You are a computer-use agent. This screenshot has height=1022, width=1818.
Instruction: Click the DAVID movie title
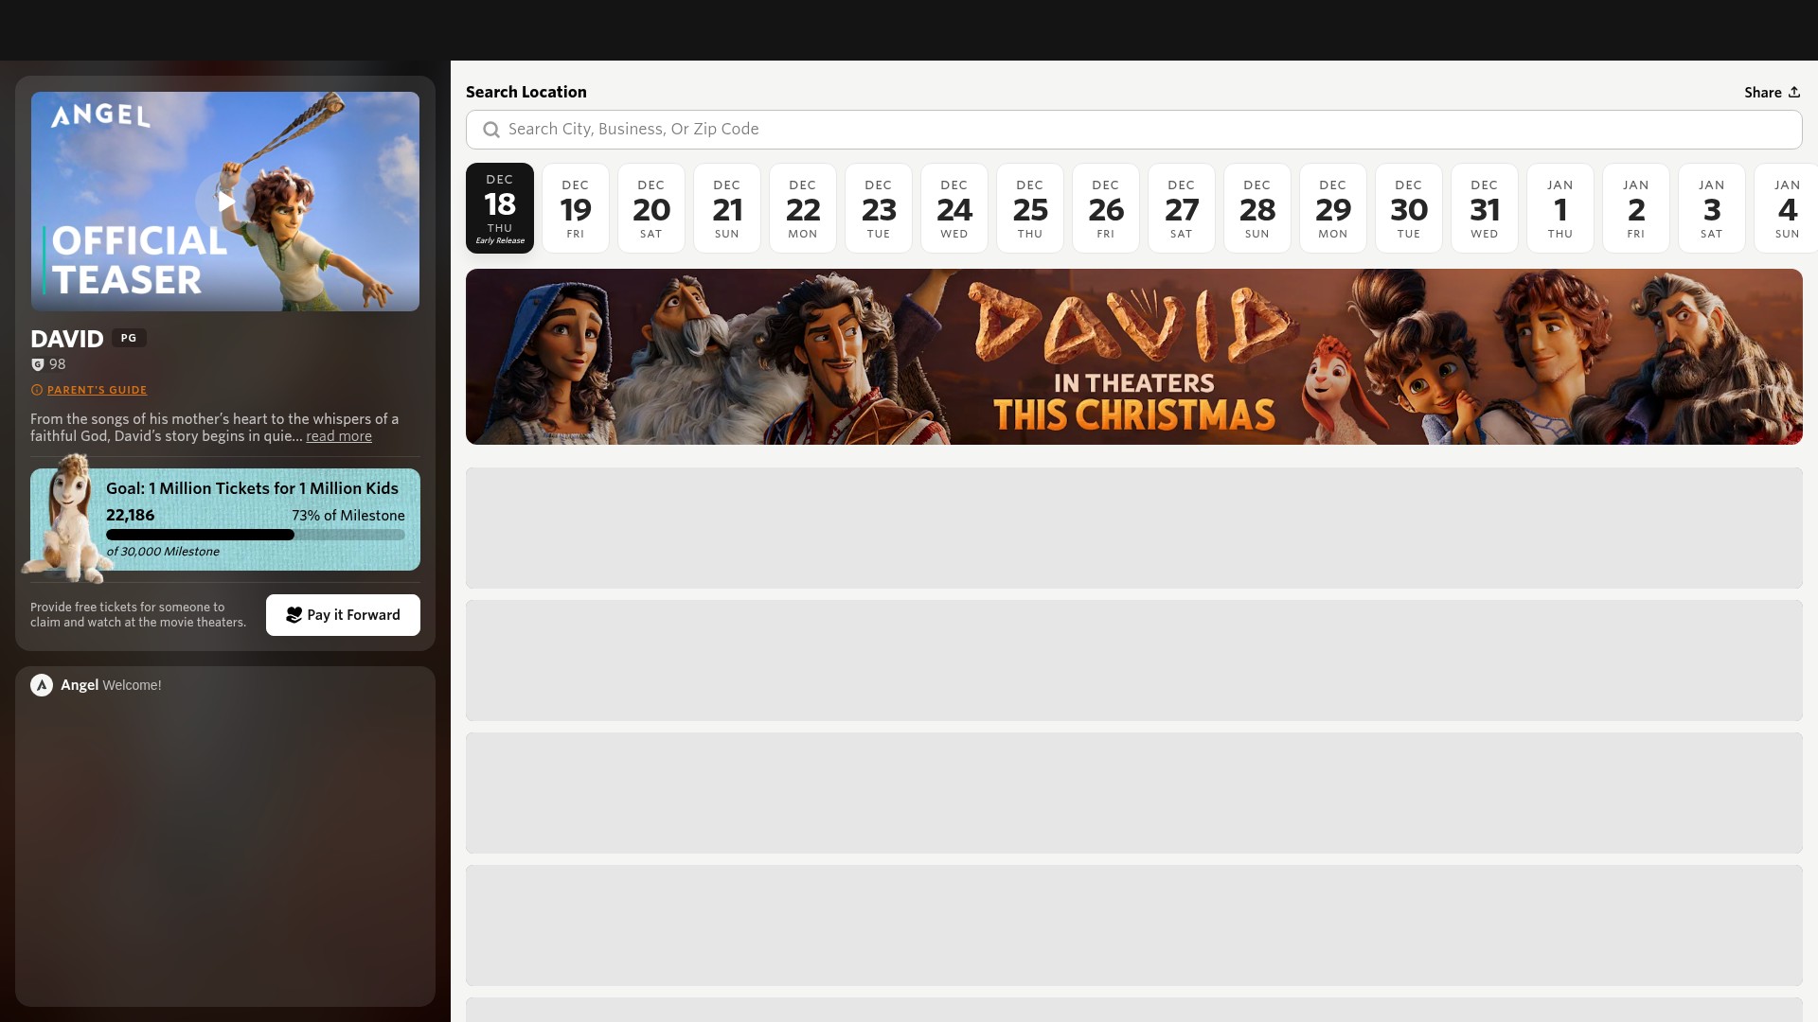(x=67, y=339)
